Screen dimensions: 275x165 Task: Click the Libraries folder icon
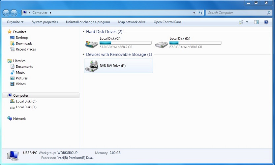tap(10, 61)
